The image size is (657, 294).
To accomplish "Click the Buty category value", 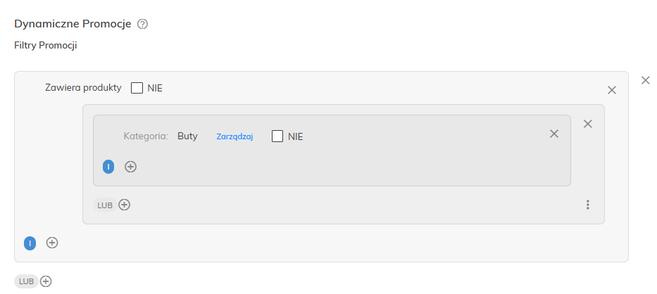I will click(x=187, y=136).
